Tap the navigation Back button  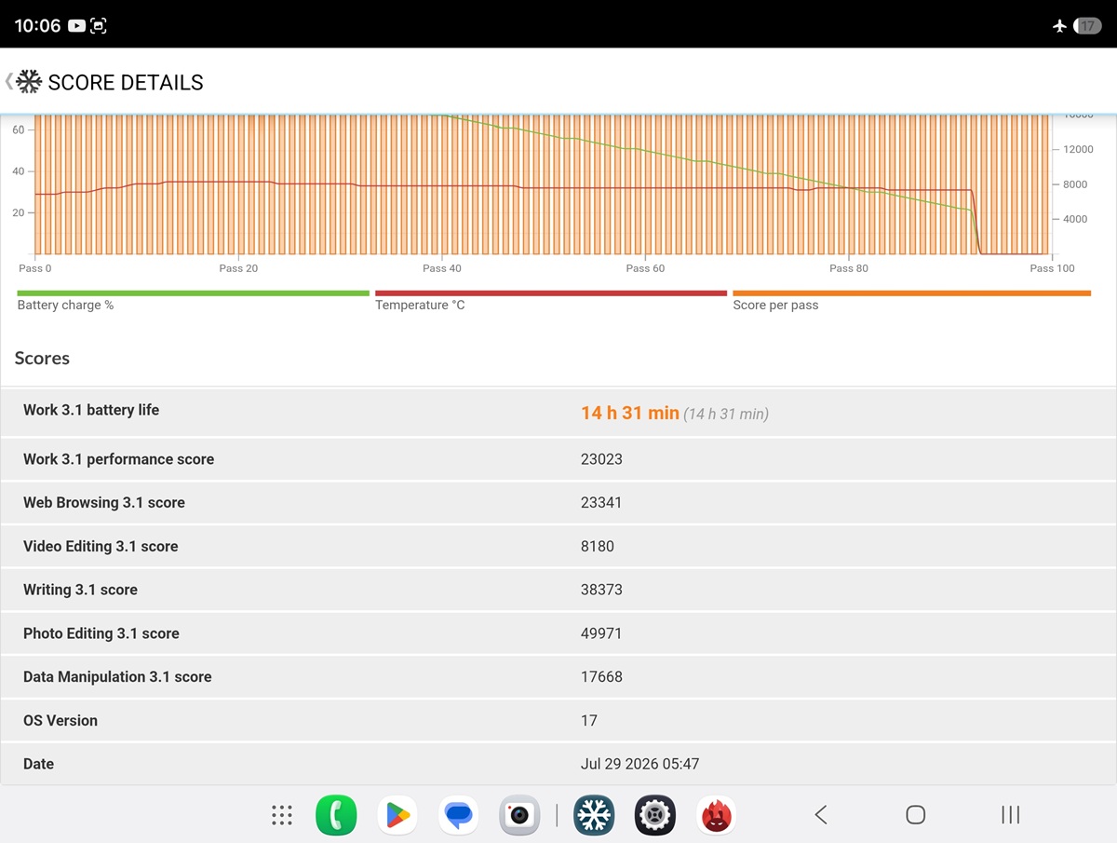[821, 815]
